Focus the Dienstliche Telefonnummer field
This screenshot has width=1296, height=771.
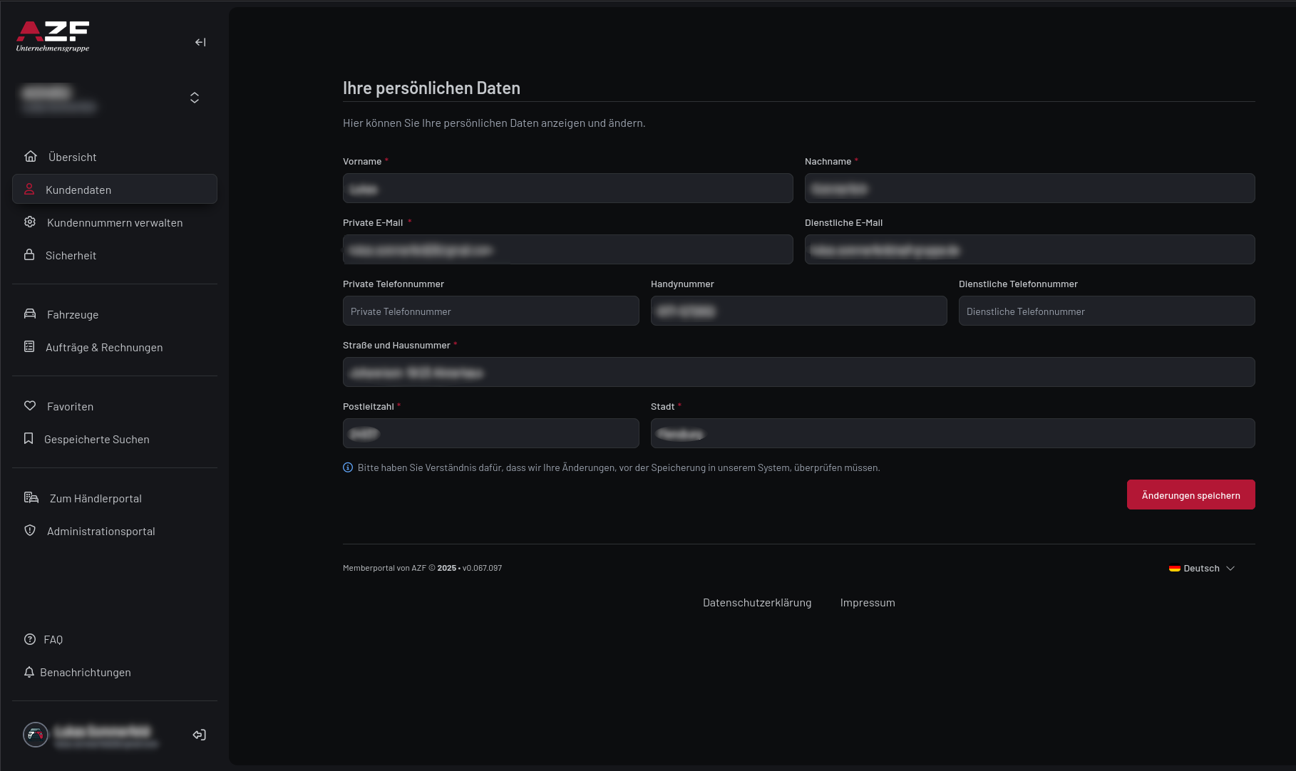(1106, 311)
